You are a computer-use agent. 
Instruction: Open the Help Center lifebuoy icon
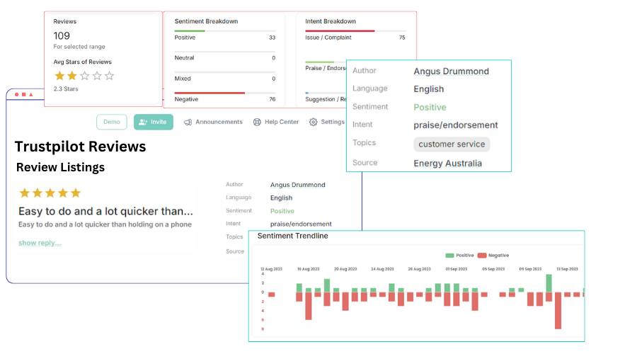[x=257, y=122]
